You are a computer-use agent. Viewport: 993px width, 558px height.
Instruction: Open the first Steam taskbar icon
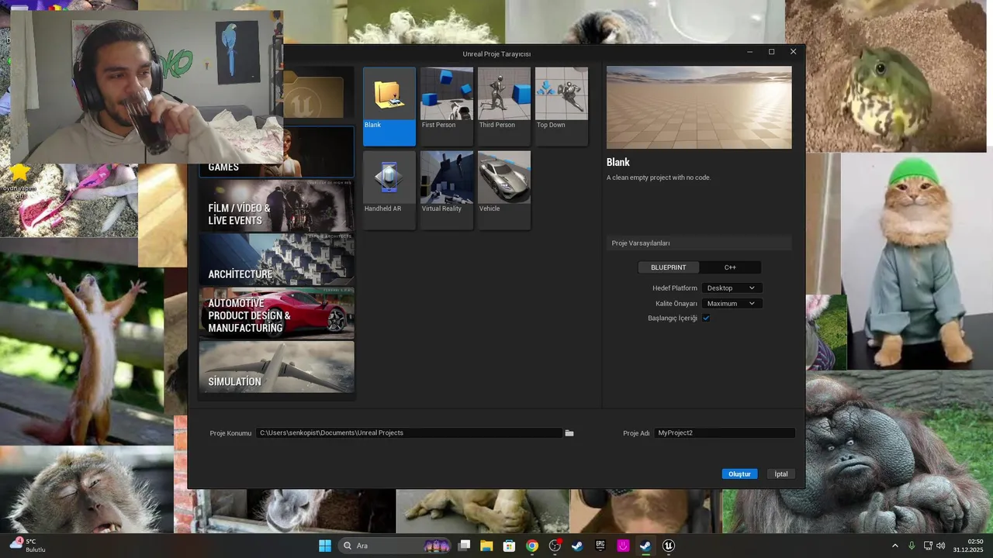coord(577,546)
